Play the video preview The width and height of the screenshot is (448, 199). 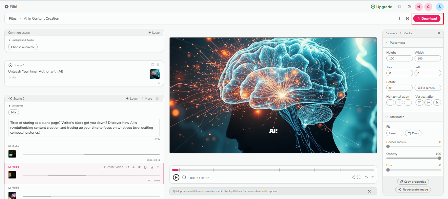[176, 177]
